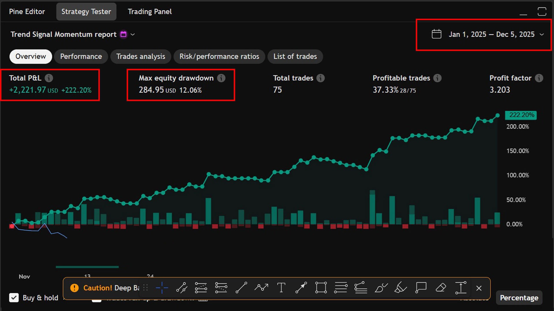Pick the Rectangle drawing tool
The width and height of the screenshot is (554, 311).
[321, 288]
